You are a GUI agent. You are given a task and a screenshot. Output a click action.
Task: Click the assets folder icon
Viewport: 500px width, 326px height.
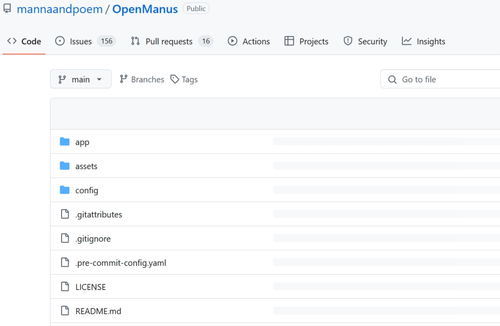65,166
